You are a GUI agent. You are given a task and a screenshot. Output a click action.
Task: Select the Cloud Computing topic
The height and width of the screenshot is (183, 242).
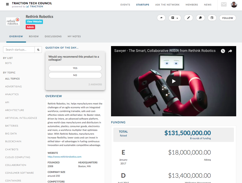pyautogui.click(x=18, y=157)
